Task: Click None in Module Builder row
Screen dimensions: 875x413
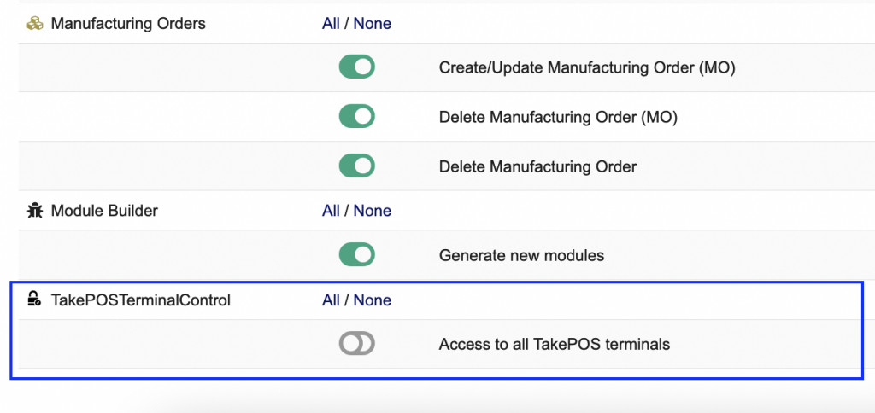Action: 373,211
